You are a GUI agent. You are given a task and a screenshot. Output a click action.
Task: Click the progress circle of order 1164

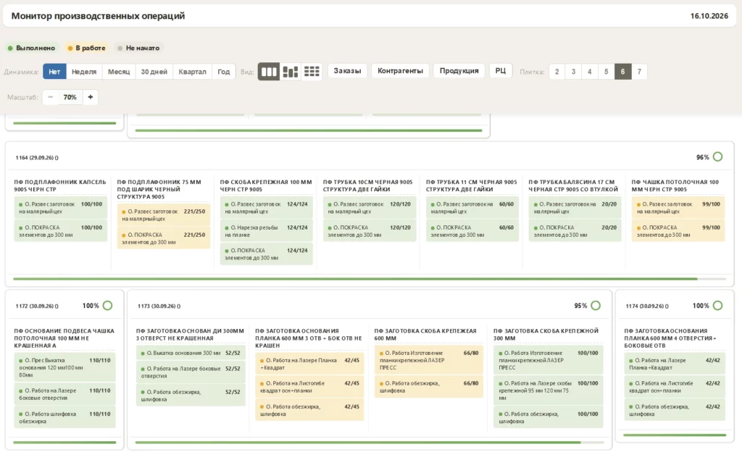click(717, 157)
